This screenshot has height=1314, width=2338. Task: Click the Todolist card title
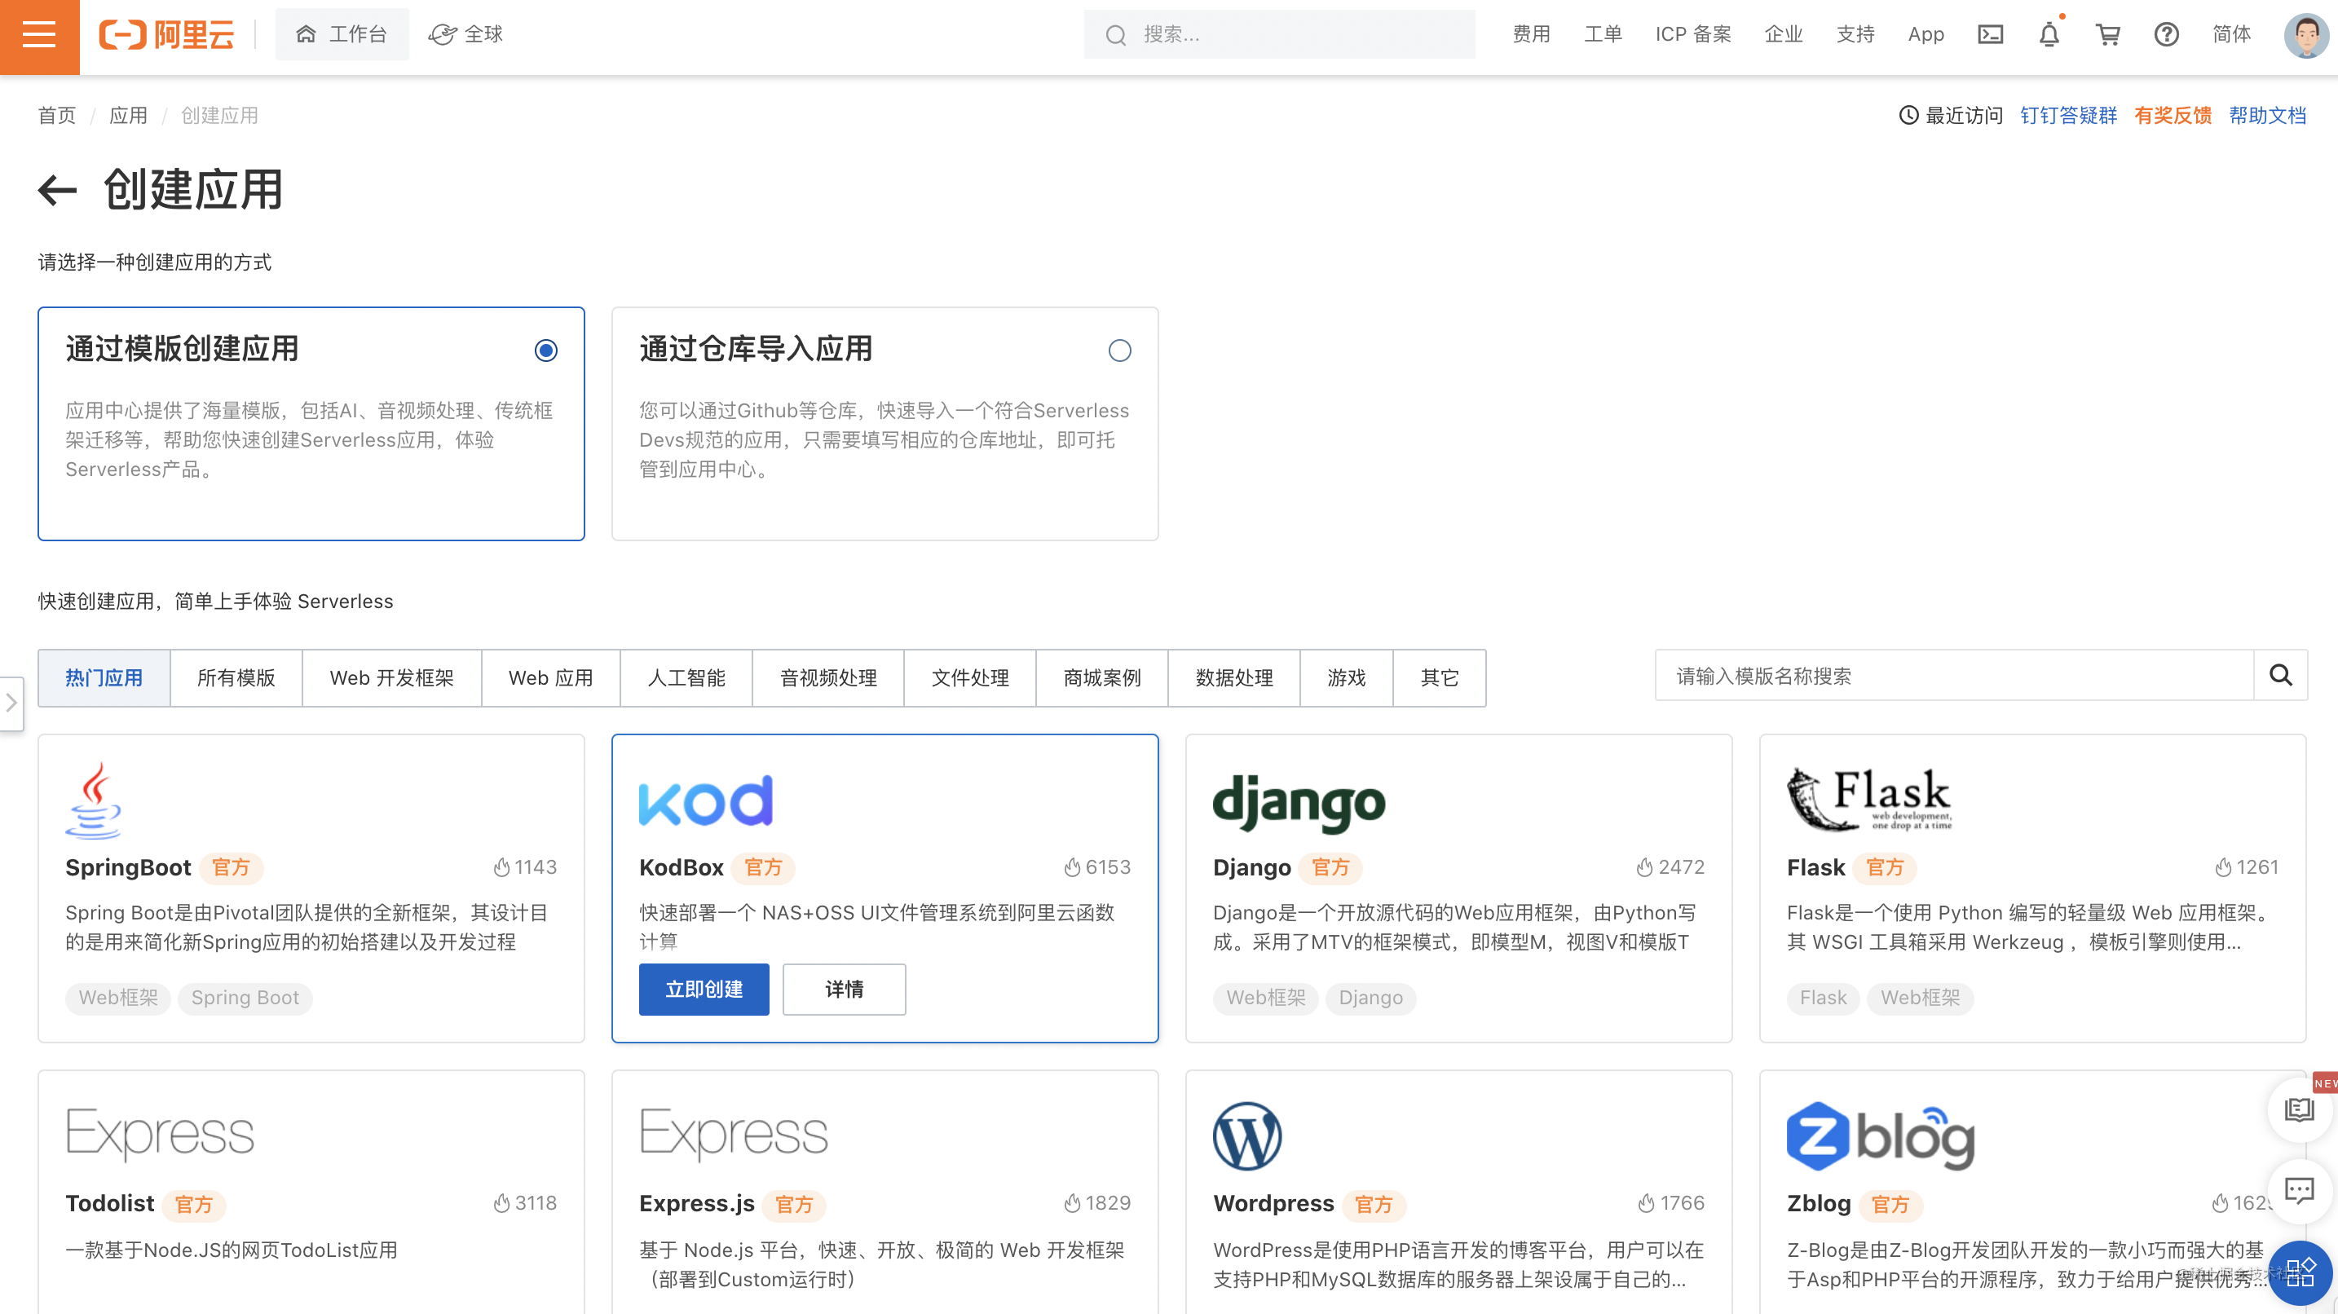(110, 1203)
